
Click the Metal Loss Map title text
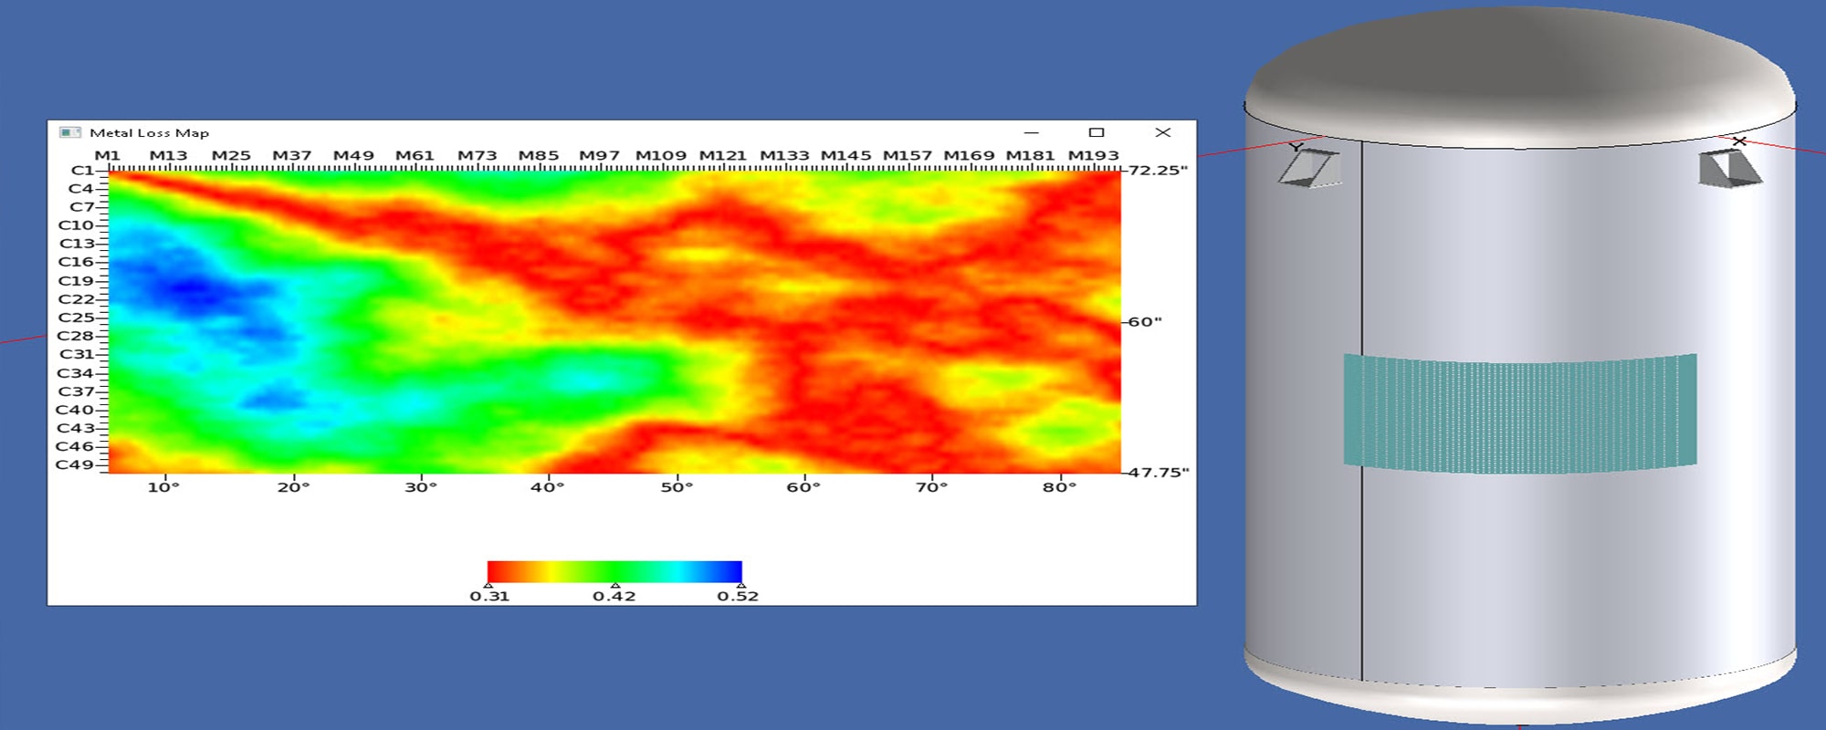point(149,132)
